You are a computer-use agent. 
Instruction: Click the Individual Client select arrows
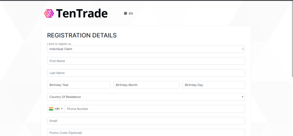point(243,49)
